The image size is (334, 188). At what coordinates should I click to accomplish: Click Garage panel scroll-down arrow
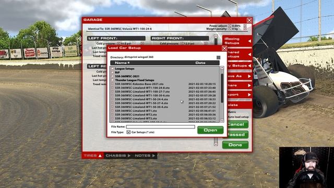[216, 144]
